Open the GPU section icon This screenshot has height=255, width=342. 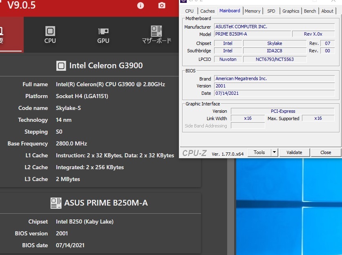point(103,31)
